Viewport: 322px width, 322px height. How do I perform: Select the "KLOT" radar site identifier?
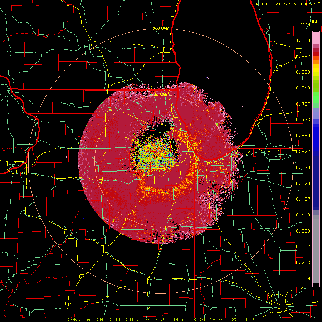[200, 319]
